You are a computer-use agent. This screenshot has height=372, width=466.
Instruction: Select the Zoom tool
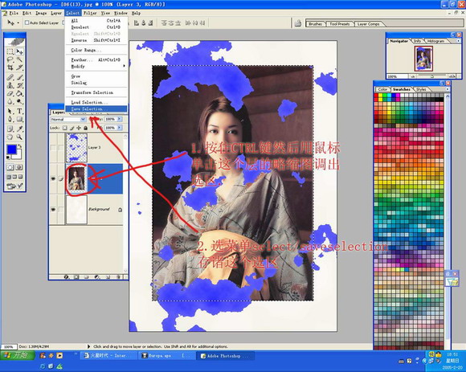(x=19, y=137)
